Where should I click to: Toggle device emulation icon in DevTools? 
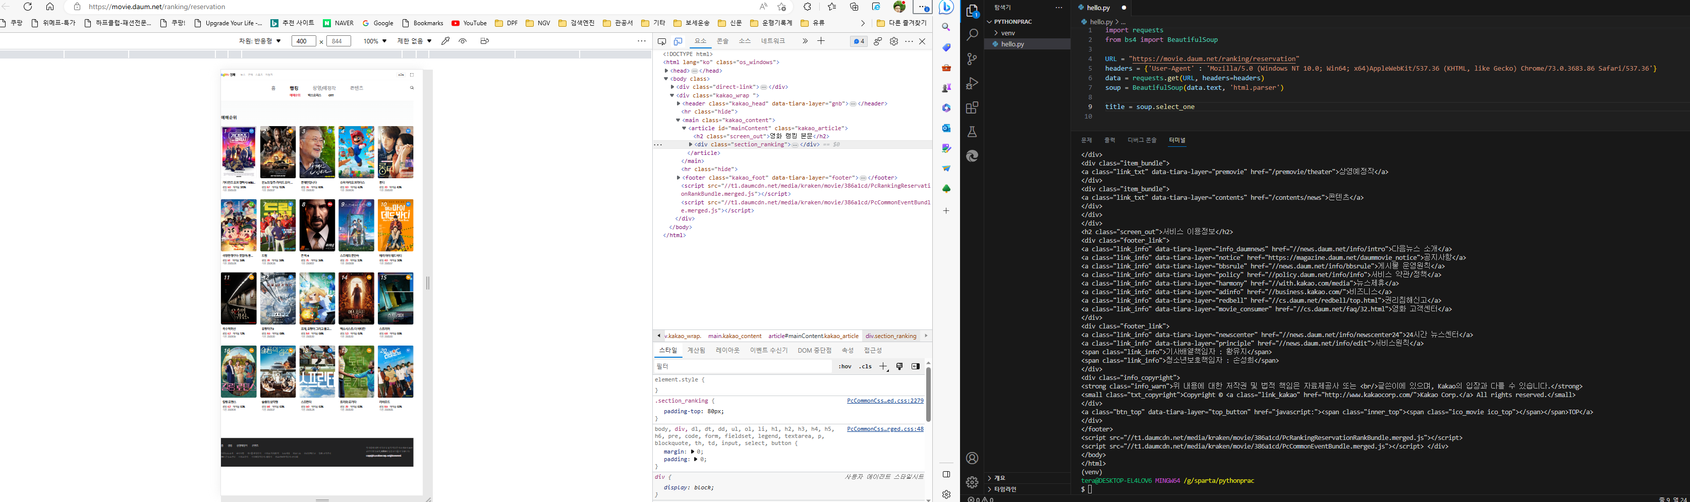click(x=679, y=41)
